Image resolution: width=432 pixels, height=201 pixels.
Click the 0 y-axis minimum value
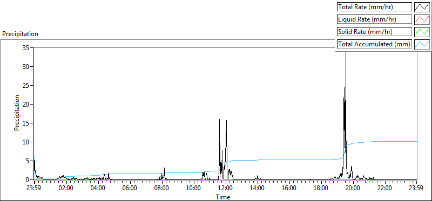(x=28, y=180)
